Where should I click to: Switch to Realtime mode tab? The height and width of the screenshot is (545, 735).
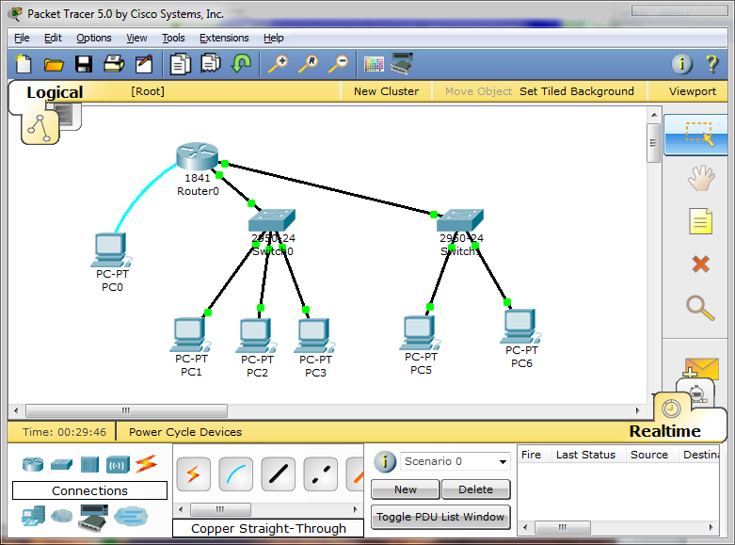pyautogui.click(x=664, y=431)
